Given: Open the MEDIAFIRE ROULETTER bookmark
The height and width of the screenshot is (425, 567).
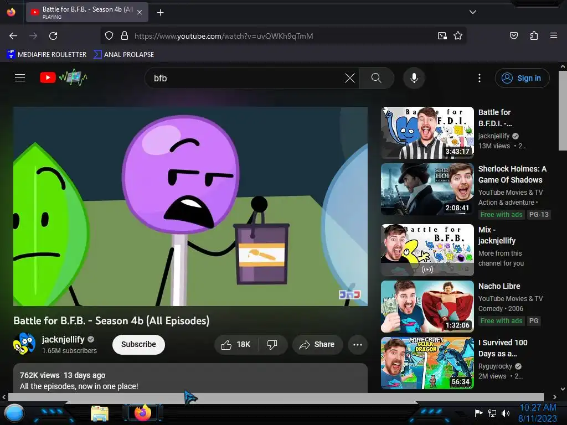Looking at the screenshot, I should click(x=47, y=55).
